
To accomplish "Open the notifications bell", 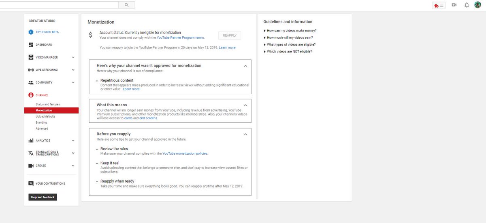I will (467, 5).
